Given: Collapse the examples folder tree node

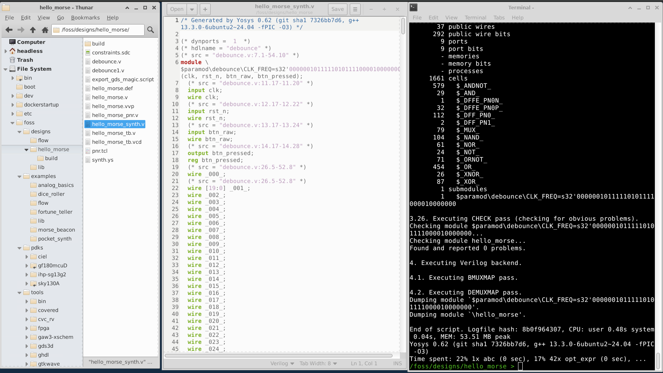Looking at the screenshot, I should coord(19,176).
